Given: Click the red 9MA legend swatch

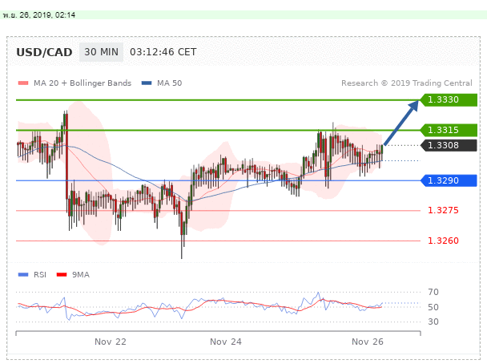Looking at the screenshot, I should tap(62, 274).
